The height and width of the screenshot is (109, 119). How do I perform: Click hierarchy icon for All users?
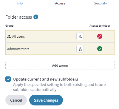pos(80,36)
